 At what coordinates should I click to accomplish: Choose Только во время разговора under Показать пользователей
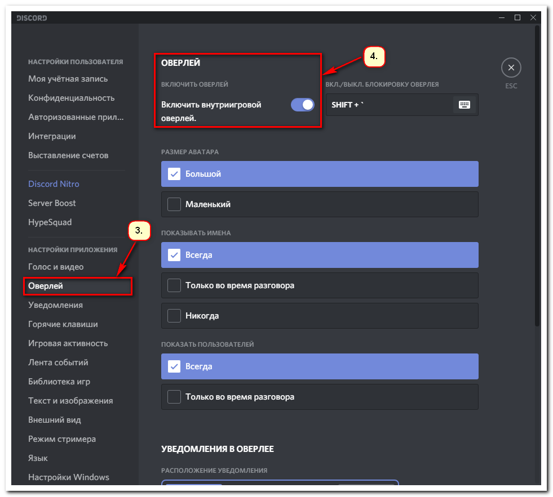pyautogui.click(x=320, y=397)
